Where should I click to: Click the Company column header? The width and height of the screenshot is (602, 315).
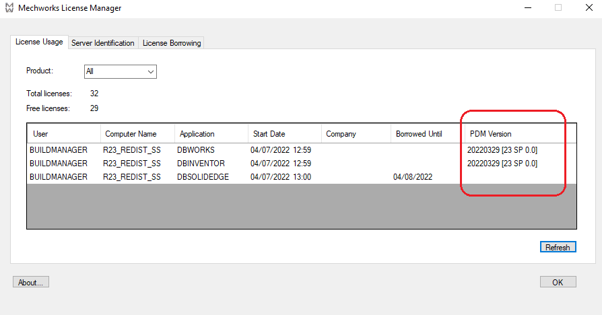coord(356,133)
